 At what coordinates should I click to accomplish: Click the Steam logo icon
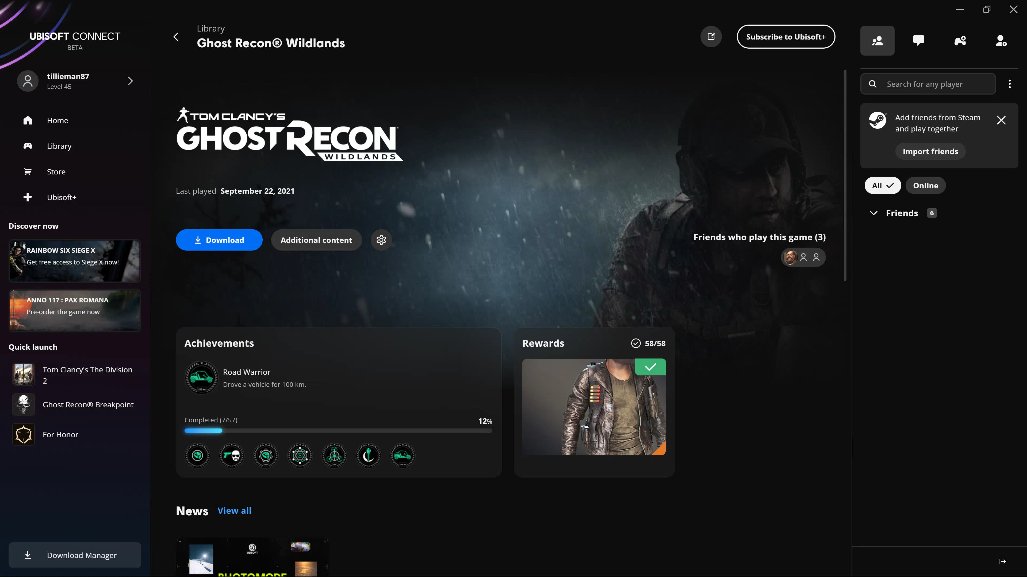(877, 120)
